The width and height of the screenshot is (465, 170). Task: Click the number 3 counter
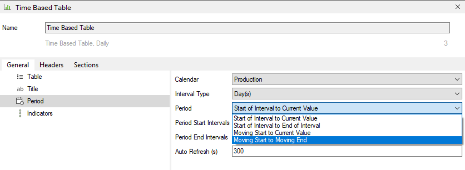click(x=446, y=43)
